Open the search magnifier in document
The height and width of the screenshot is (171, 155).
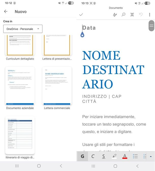(123, 15)
